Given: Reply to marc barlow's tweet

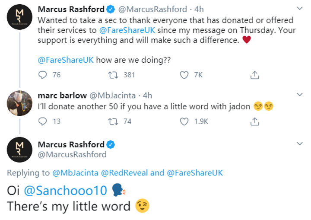Looking at the screenshot, I should pos(42,121).
